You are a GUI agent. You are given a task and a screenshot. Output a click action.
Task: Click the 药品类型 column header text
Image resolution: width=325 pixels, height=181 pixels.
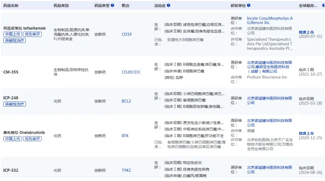pos(102,6)
